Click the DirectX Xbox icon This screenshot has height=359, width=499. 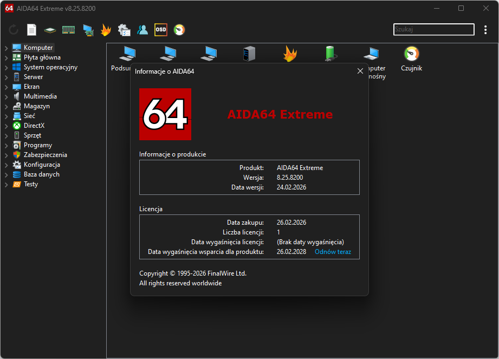tap(17, 126)
